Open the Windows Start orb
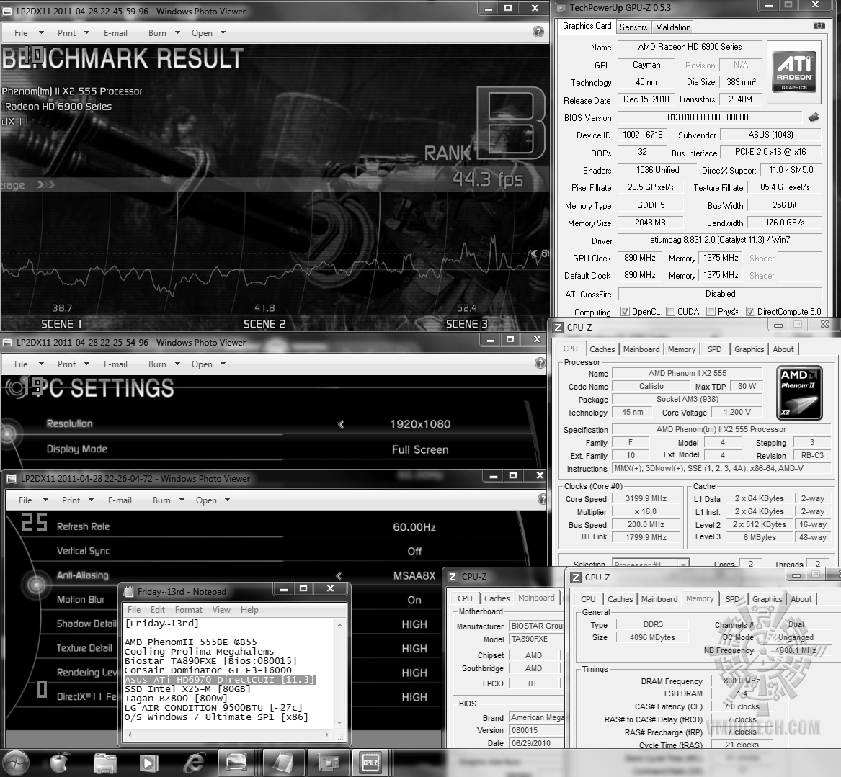The height and width of the screenshot is (777, 841). pos(16,763)
